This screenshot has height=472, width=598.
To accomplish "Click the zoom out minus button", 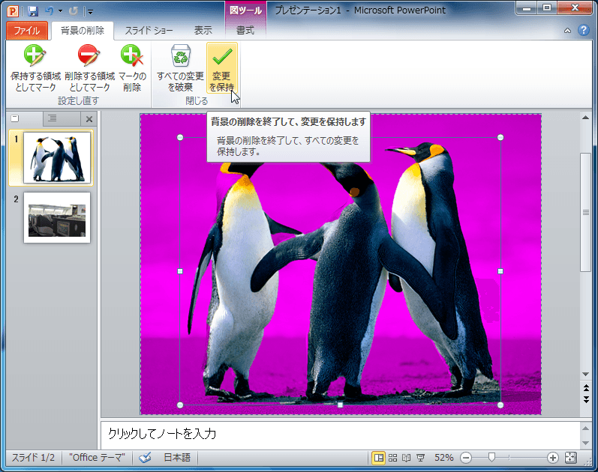I will (466, 458).
